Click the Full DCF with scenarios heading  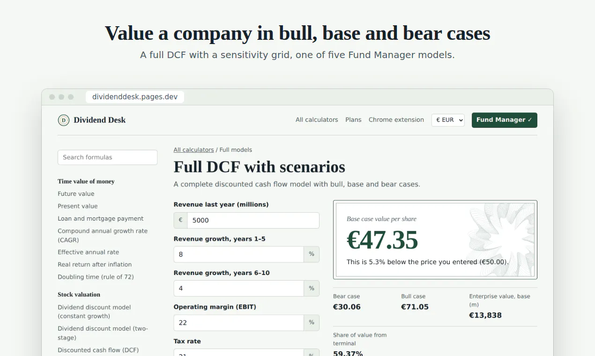pyautogui.click(x=260, y=167)
